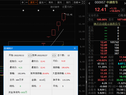Zoom in chart with plus icon
The image size is (126, 95).
tap(23, 2)
